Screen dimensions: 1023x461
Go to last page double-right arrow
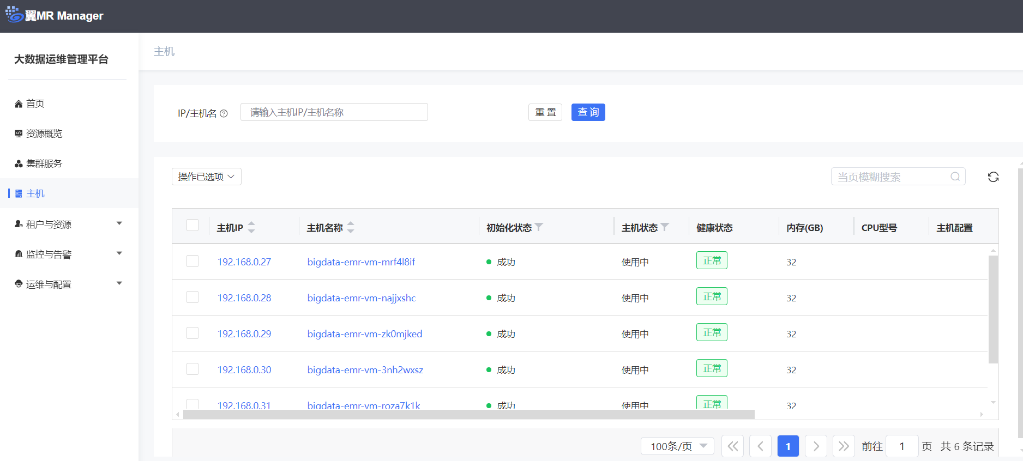coord(844,446)
